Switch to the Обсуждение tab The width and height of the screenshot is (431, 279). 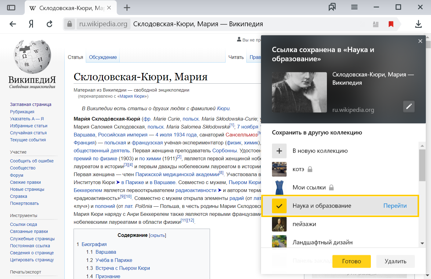point(103,57)
